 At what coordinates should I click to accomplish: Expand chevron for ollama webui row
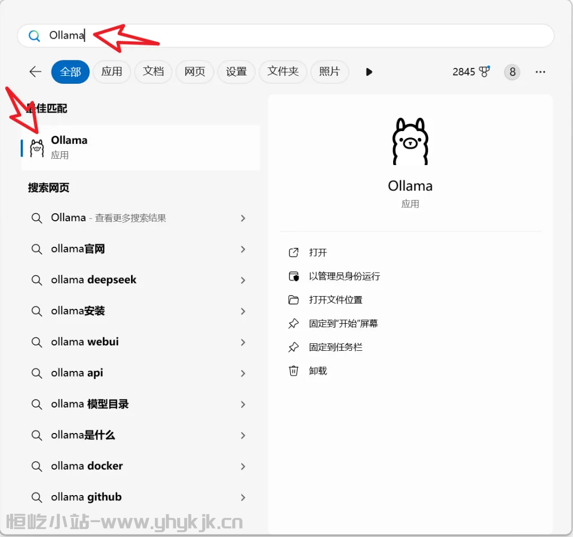(x=243, y=342)
